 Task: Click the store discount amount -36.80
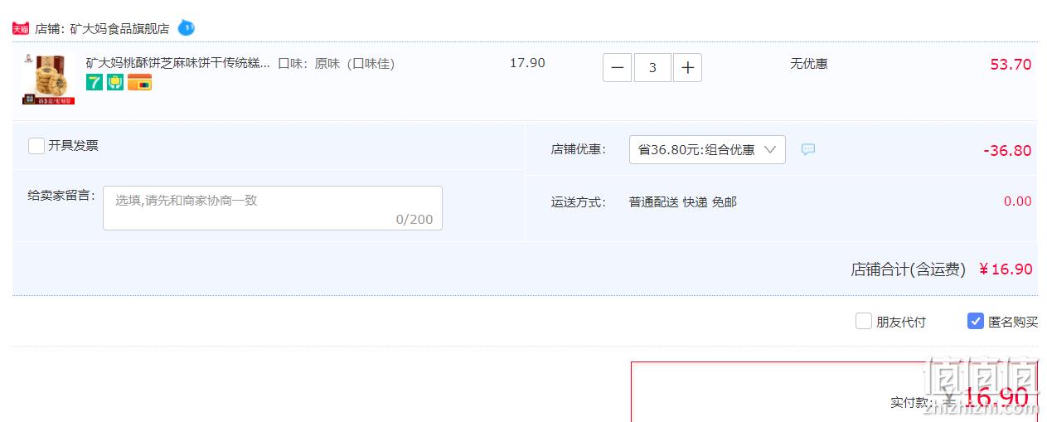(1007, 151)
